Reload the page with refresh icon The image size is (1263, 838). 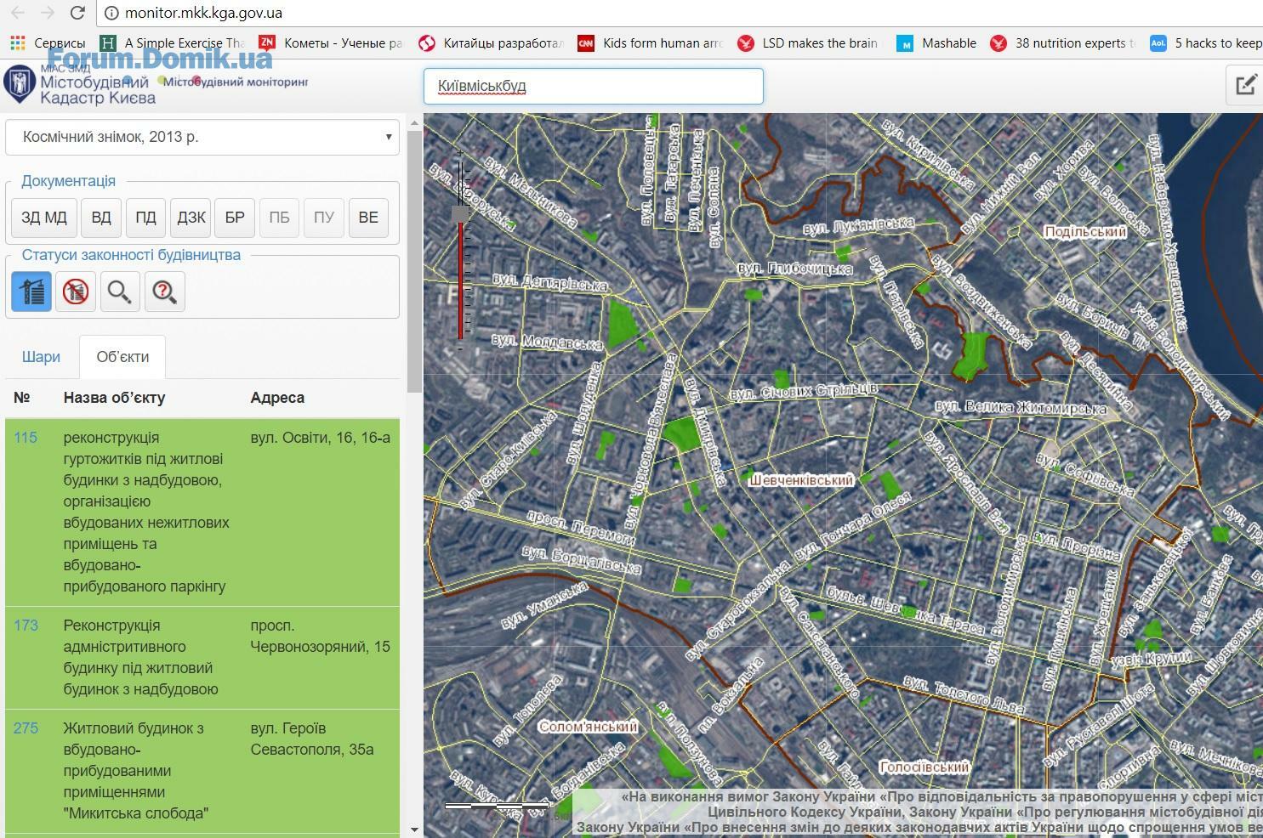click(x=77, y=13)
